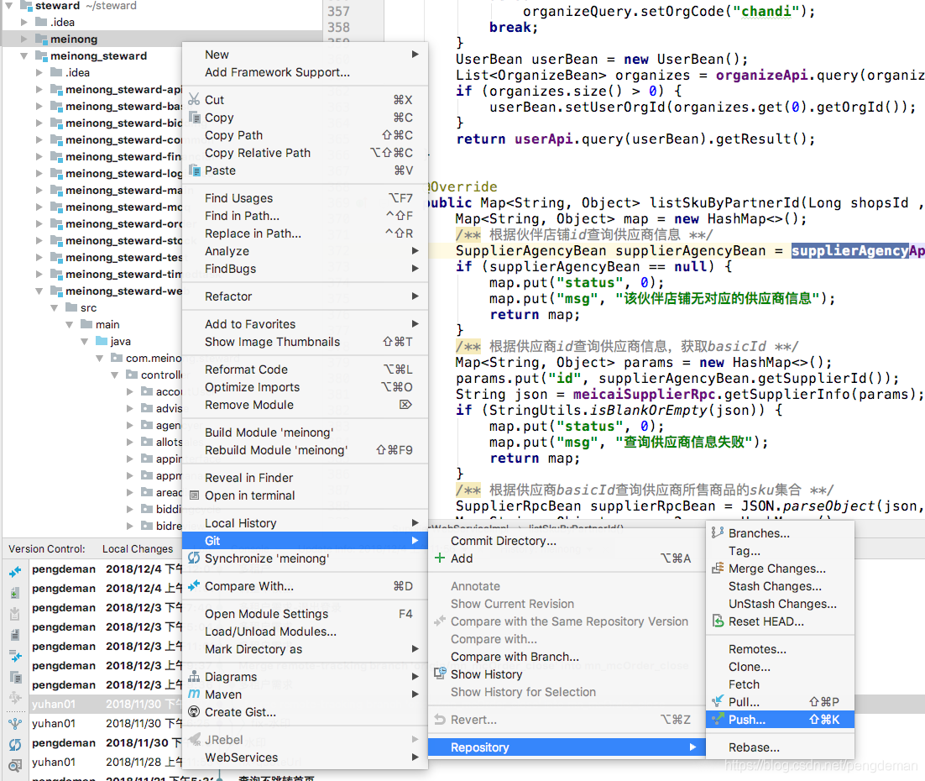Click the Synchronize 'meinong' refresh icon
The image size is (925, 781).
(x=194, y=558)
